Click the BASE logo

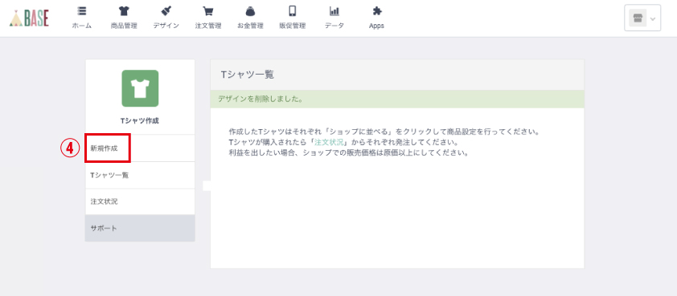29,18
